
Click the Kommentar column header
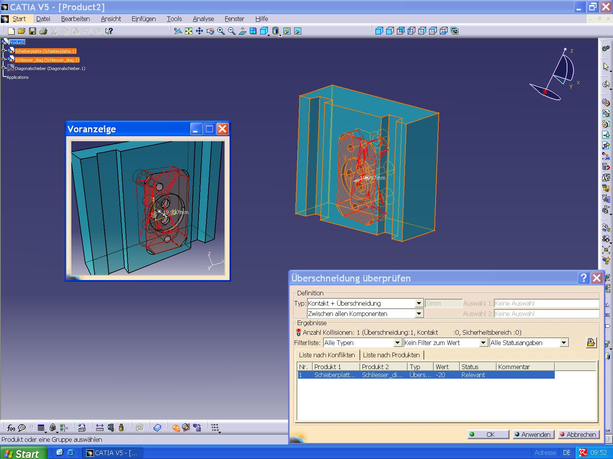[x=525, y=367]
